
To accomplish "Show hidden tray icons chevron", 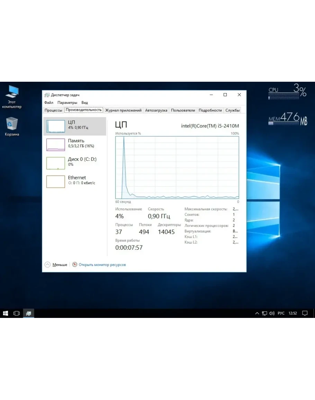I will pyautogui.click(x=257, y=313).
